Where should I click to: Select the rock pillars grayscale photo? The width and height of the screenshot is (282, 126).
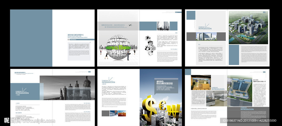coord(67,88)
